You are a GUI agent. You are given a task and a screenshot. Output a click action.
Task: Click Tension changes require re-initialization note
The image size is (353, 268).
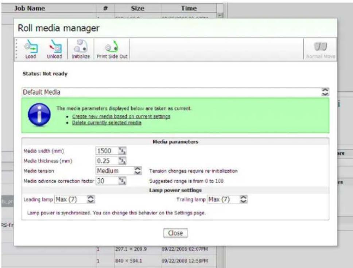click(x=193, y=171)
